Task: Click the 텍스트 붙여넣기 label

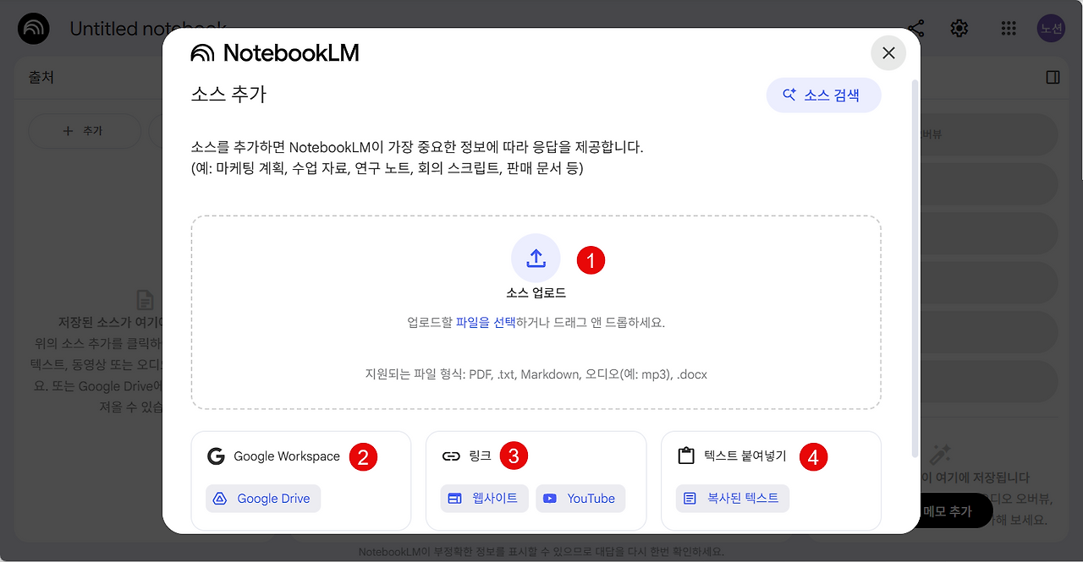Action: pos(745,456)
